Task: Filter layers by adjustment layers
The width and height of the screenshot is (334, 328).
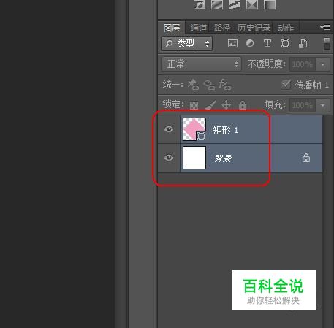Action: click(250, 43)
